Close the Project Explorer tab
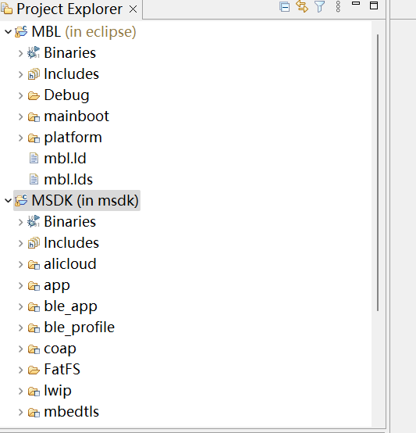This screenshot has height=433, width=416. click(133, 9)
